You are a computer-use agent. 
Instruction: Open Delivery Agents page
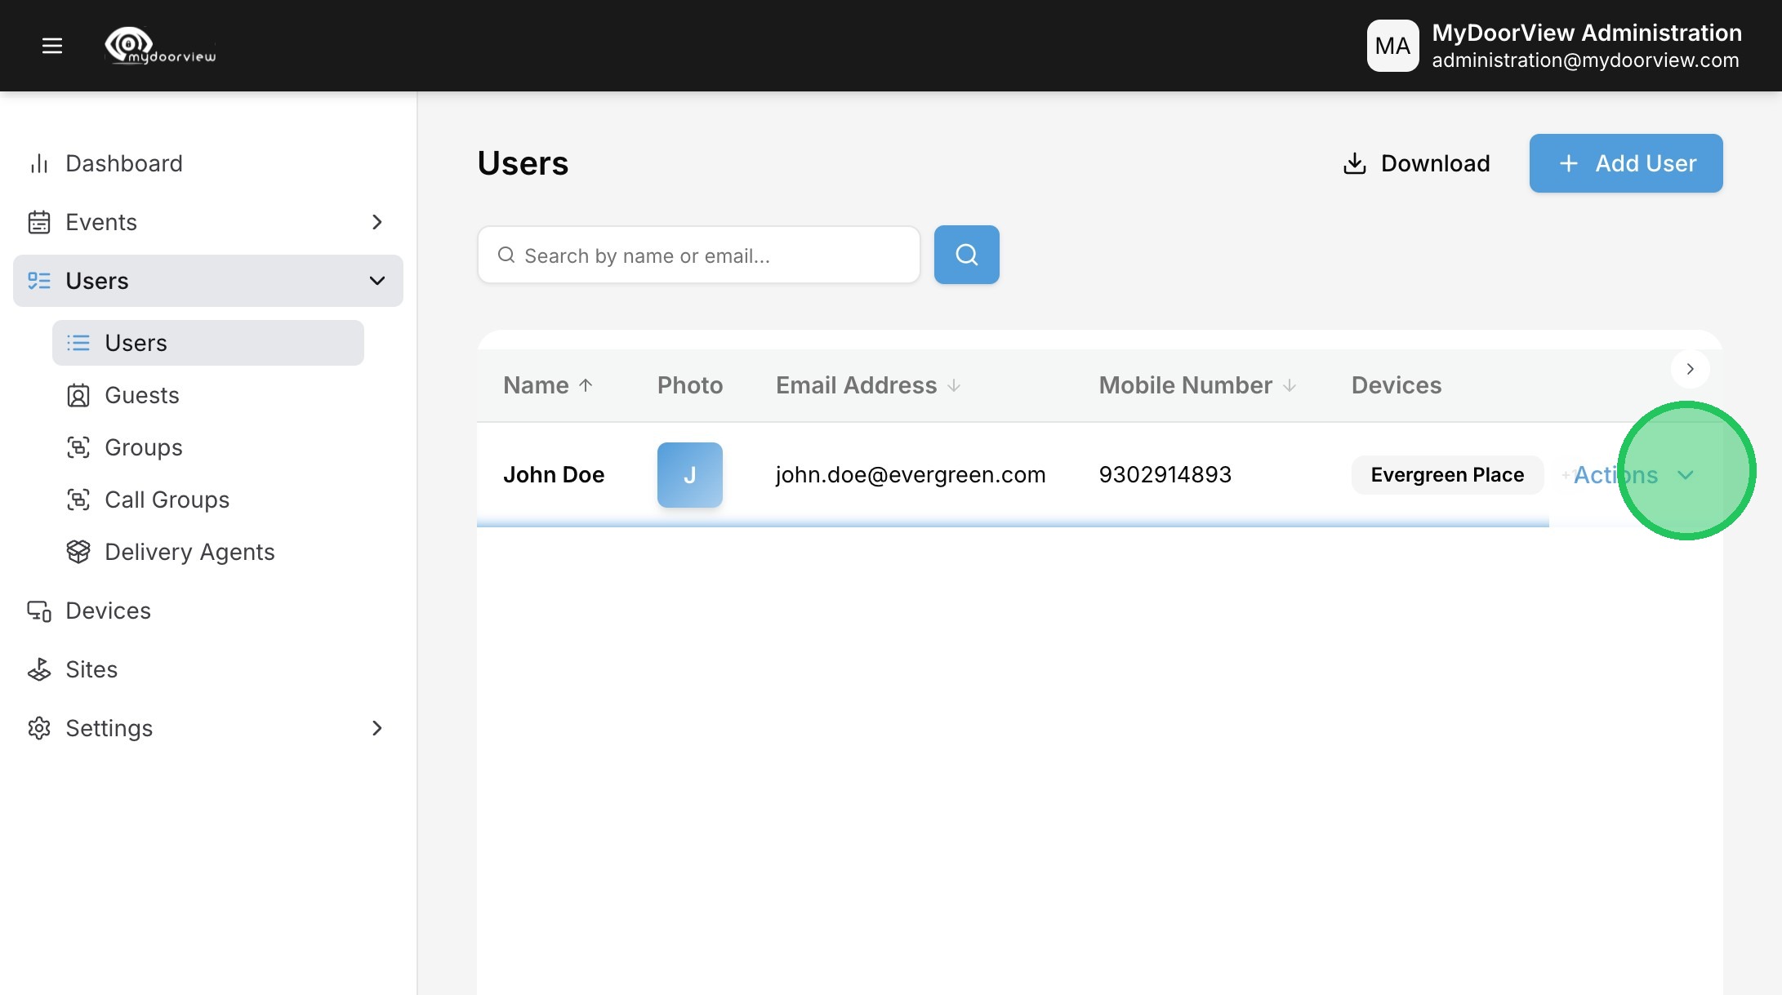[x=189, y=552]
